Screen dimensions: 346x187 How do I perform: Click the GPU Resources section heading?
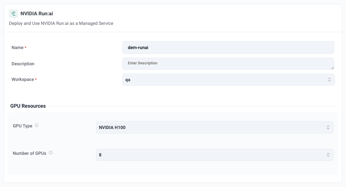pyautogui.click(x=28, y=106)
